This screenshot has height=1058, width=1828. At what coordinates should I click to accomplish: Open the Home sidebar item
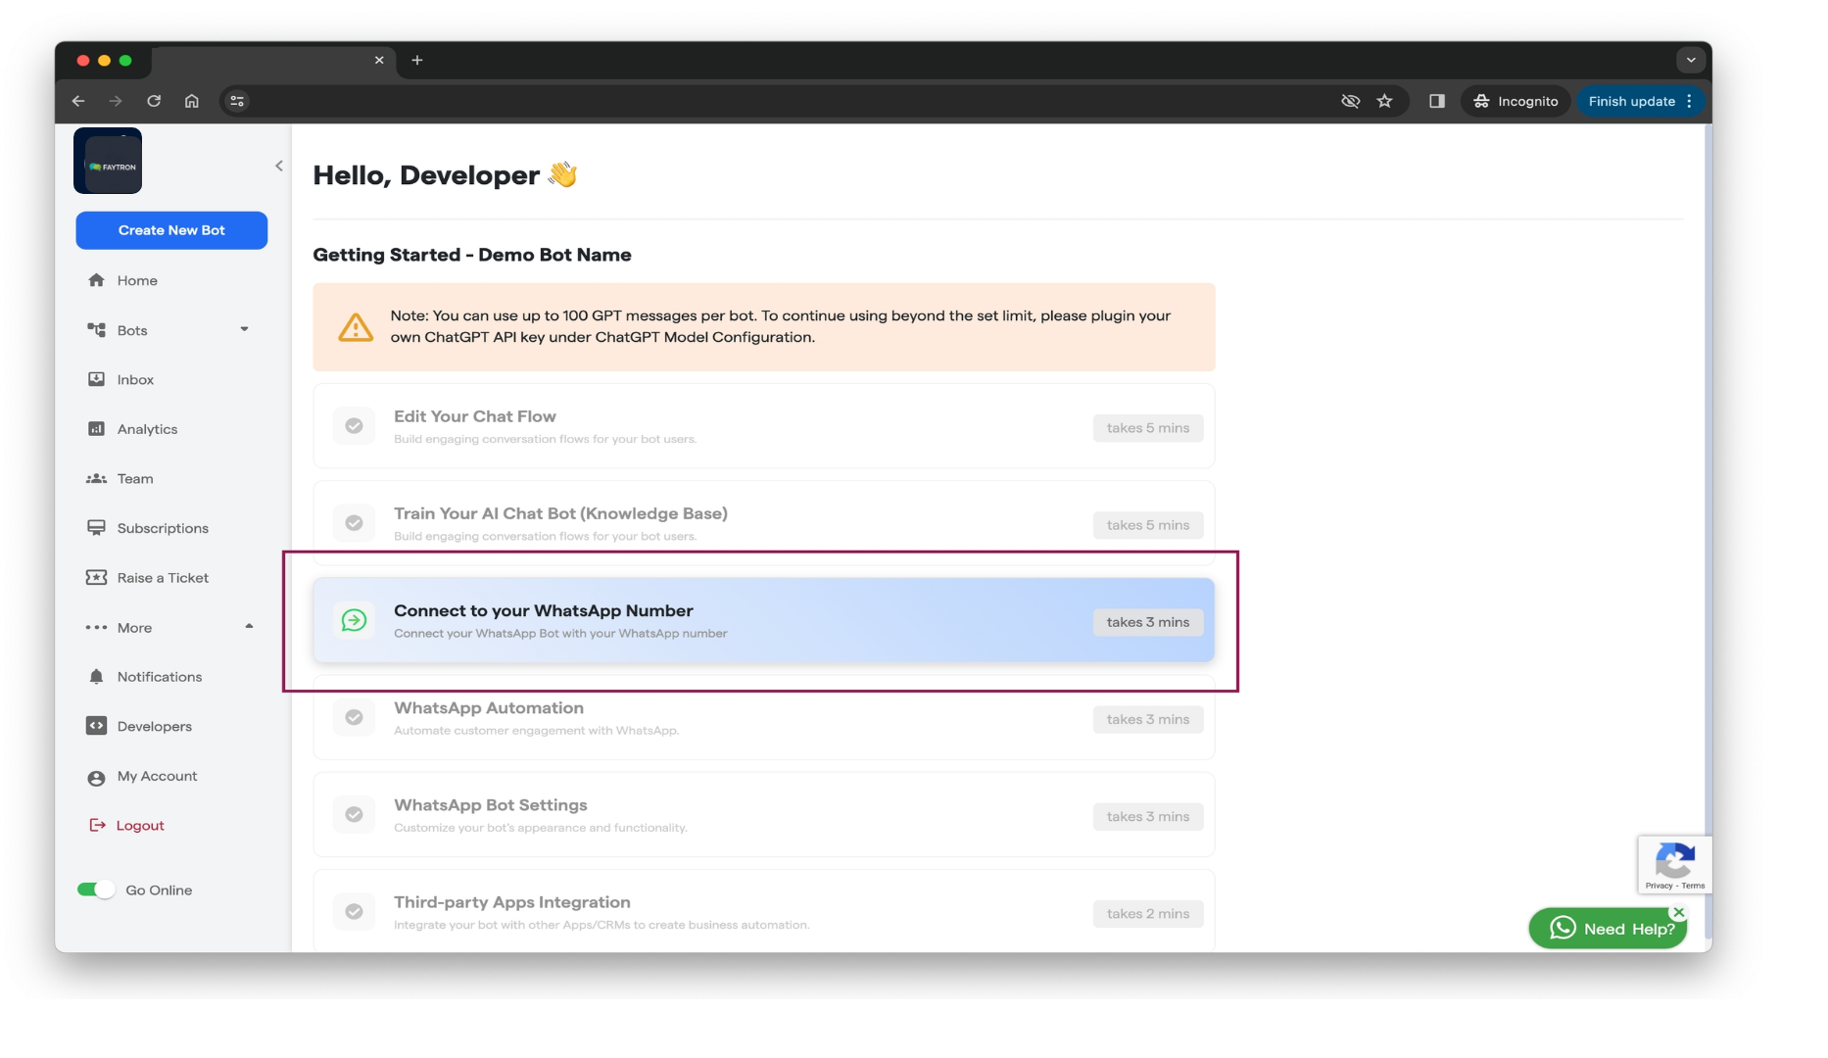point(137,280)
